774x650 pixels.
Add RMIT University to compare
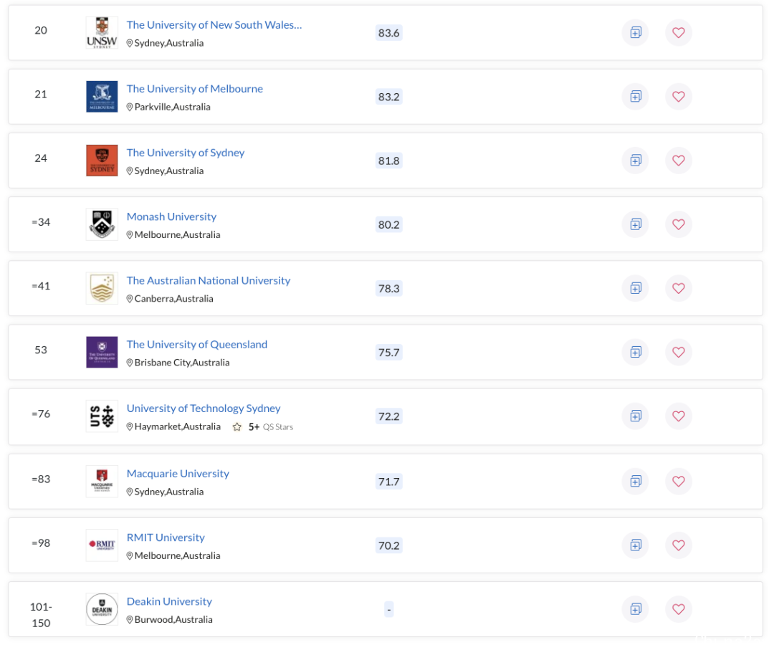635,545
